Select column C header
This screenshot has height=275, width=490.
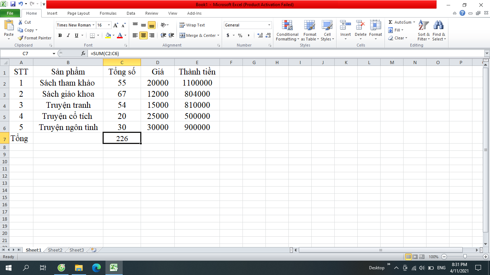coord(122,63)
